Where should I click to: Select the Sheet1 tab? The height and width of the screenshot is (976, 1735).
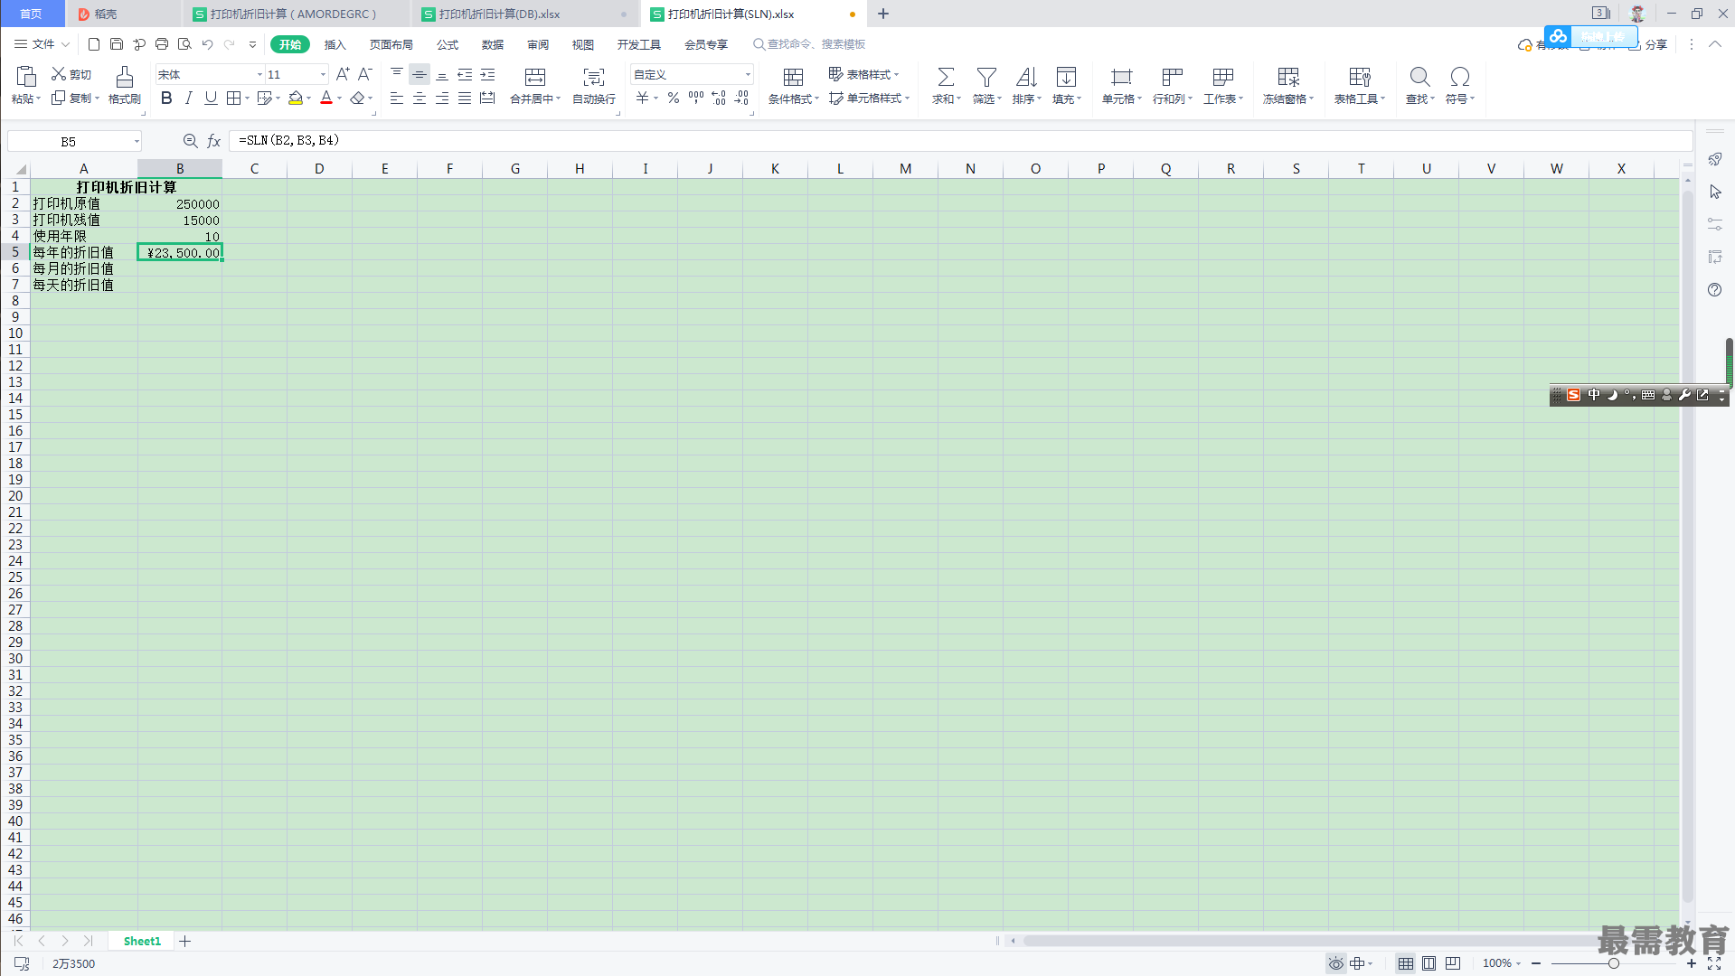pos(142,942)
